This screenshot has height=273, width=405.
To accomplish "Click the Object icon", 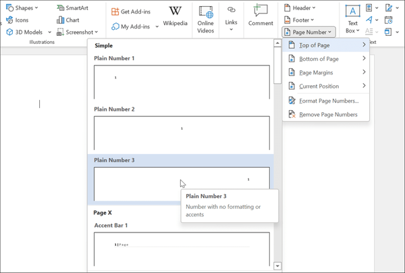I will click(x=388, y=32).
